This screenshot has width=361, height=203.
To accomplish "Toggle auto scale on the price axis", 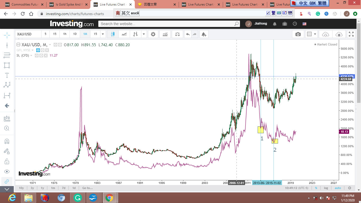I will click(x=337, y=188).
